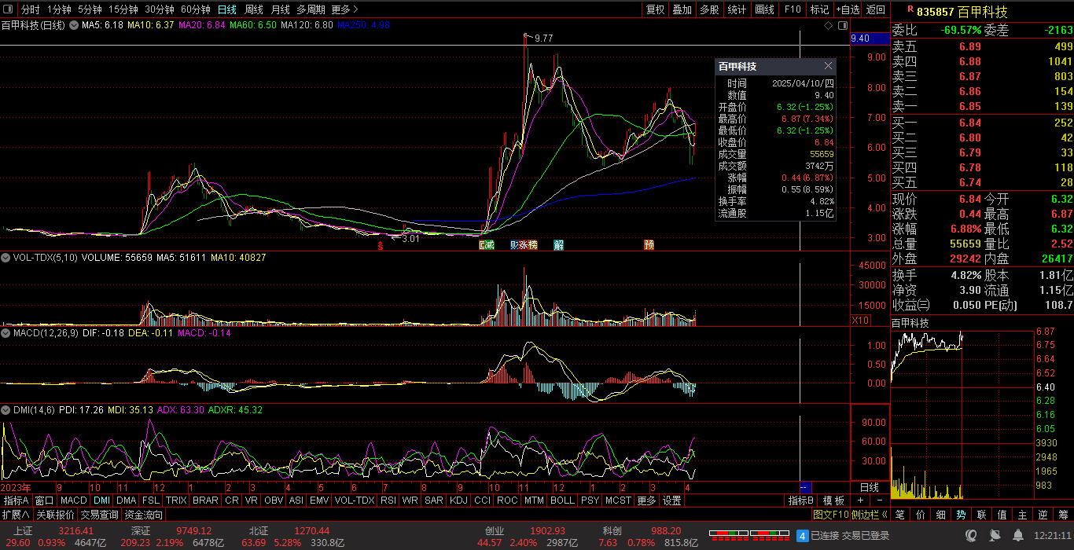This screenshot has height=550, width=1074.
Task: Click the 减 marker next to 回
Action: [x=491, y=245]
